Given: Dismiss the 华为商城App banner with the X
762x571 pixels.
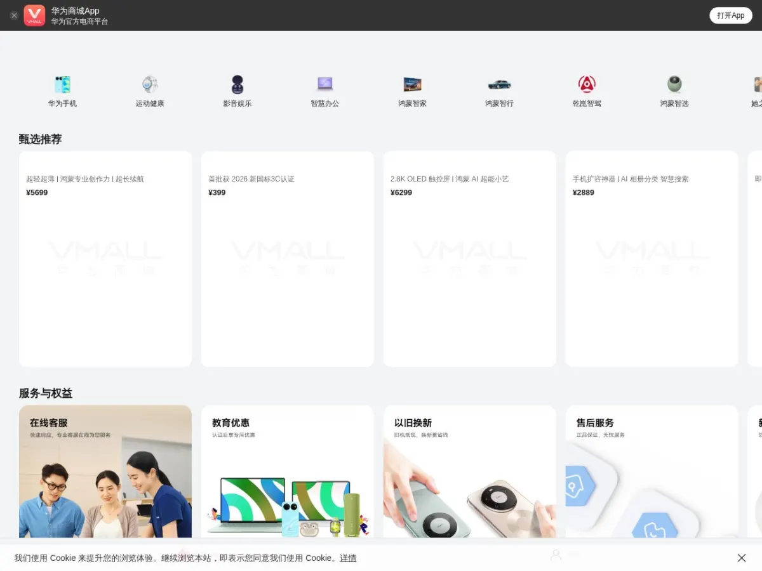Looking at the screenshot, I should (14, 15).
